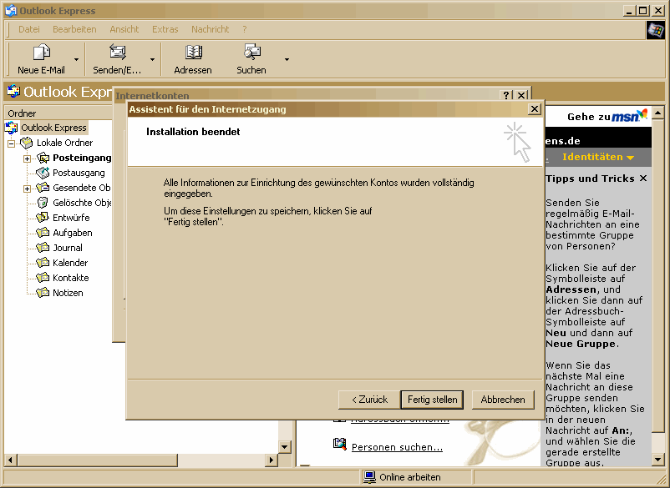Expand the Gesendete Objekte tree node

[27, 188]
